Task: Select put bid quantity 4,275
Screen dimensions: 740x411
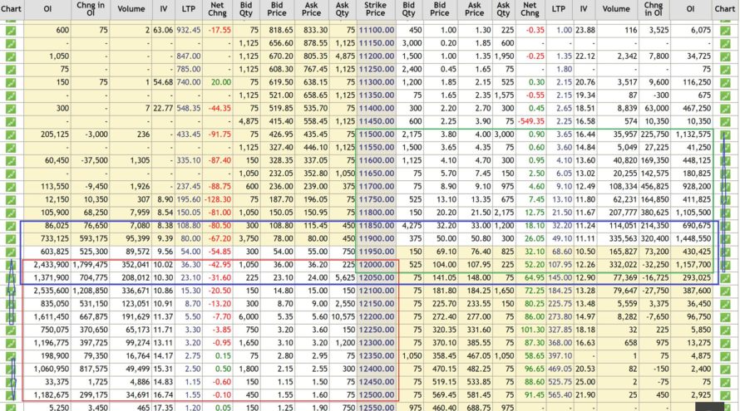Action: [412, 226]
